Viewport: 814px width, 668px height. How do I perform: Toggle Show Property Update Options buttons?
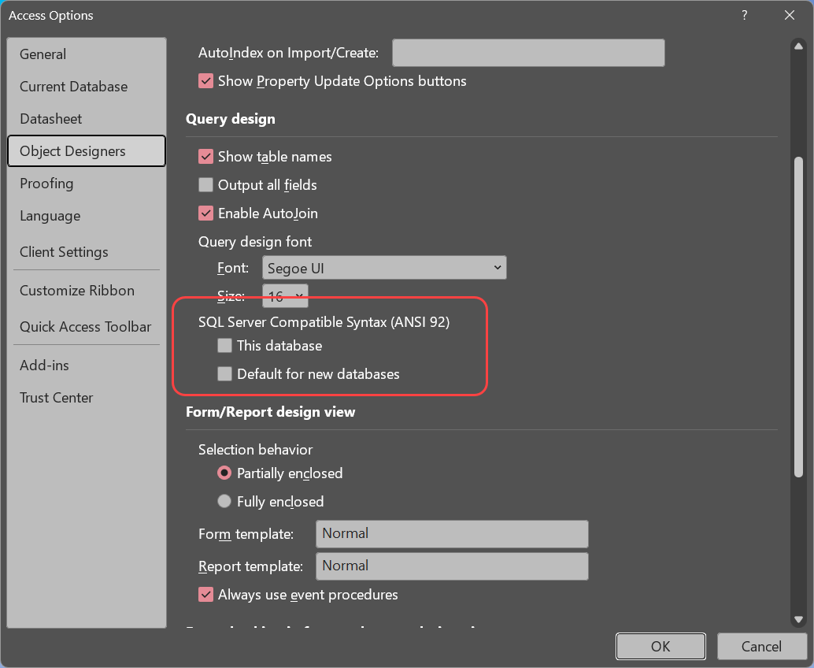click(x=206, y=81)
